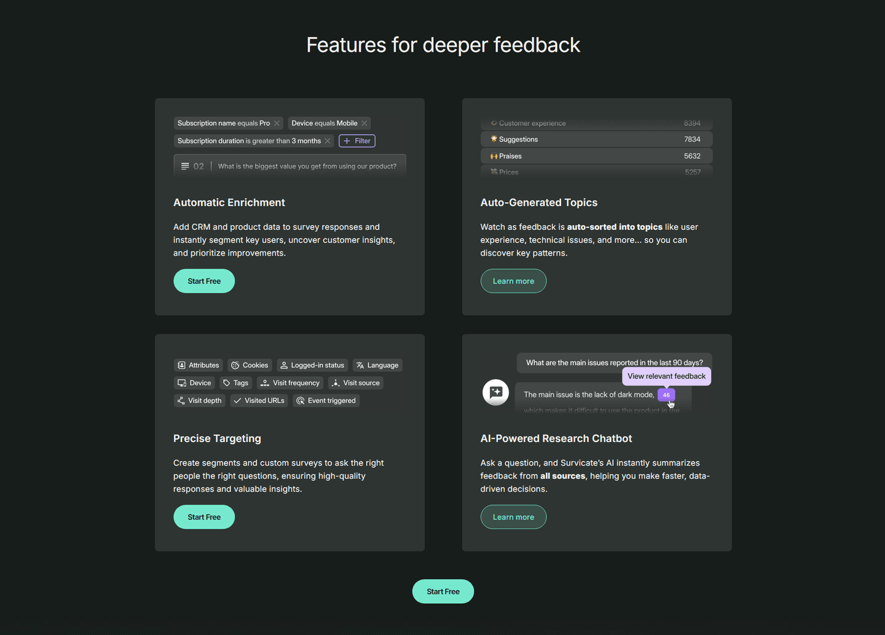The width and height of the screenshot is (885, 635).
Task: Click the lines icon beside question 02
Action: [x=185, y=166]
